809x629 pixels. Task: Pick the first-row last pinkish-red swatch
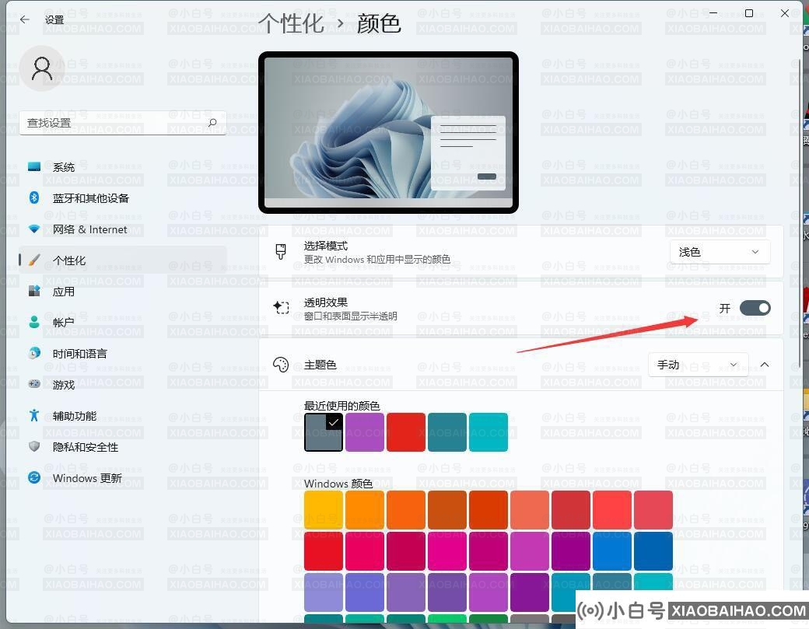pyautogui.click(x=653, y=510)
